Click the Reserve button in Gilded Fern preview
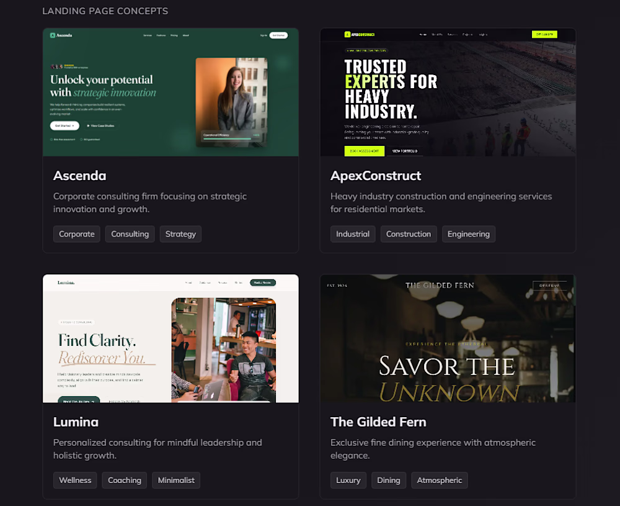 [x=549, y=286]
